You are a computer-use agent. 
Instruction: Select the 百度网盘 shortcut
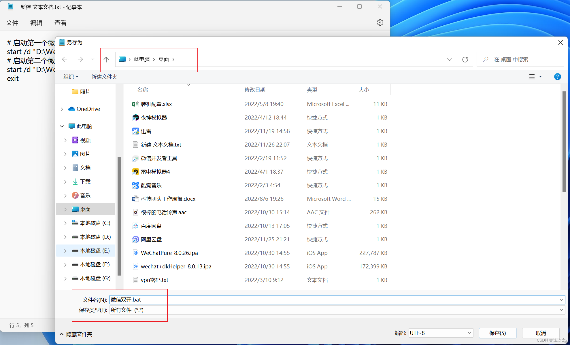click(x=151, y=226)
